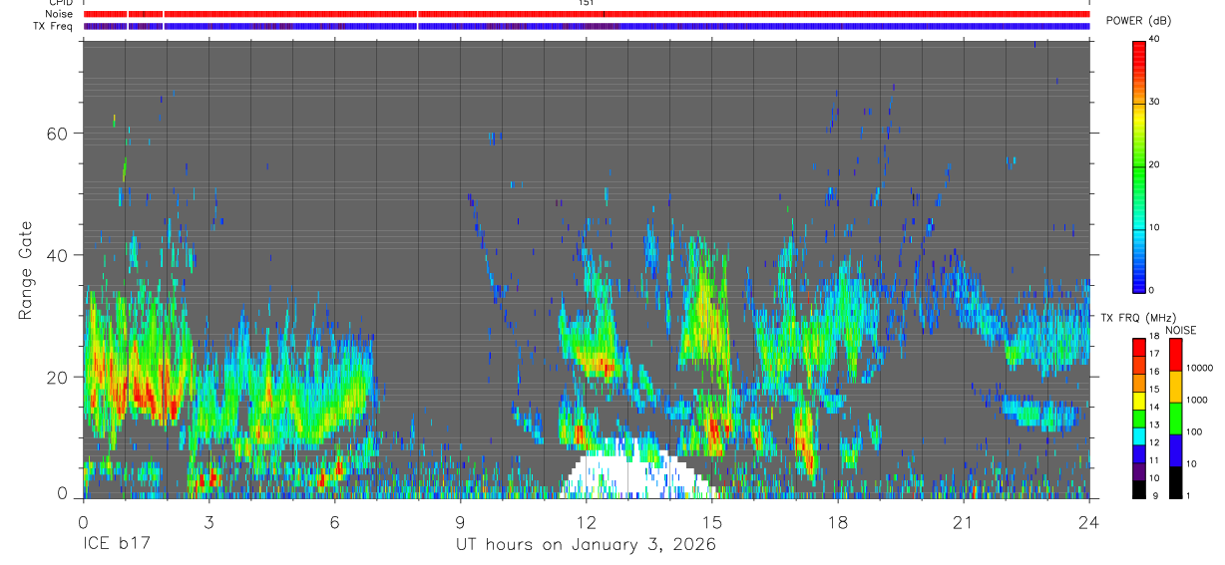Click the '21' tick on the UT hours axis
Image resolution: width=1225 pixels, height=565 pixels.
(963, 521)
